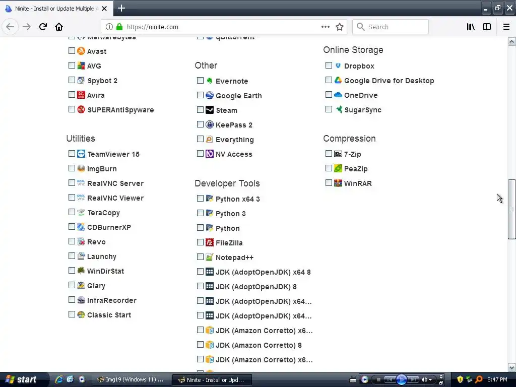
Task: Click the Google Earth icon
Action: pos(210,95)
